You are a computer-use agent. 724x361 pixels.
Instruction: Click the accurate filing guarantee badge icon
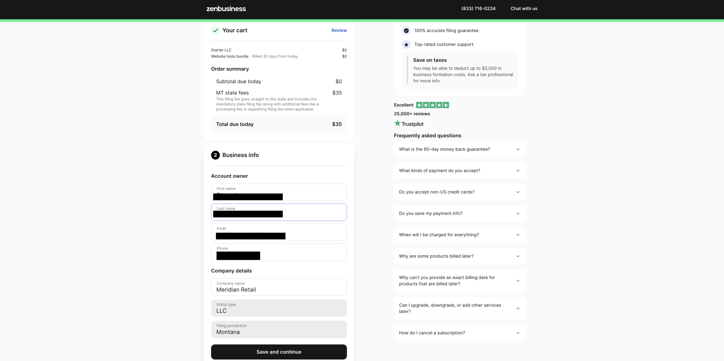406,31
